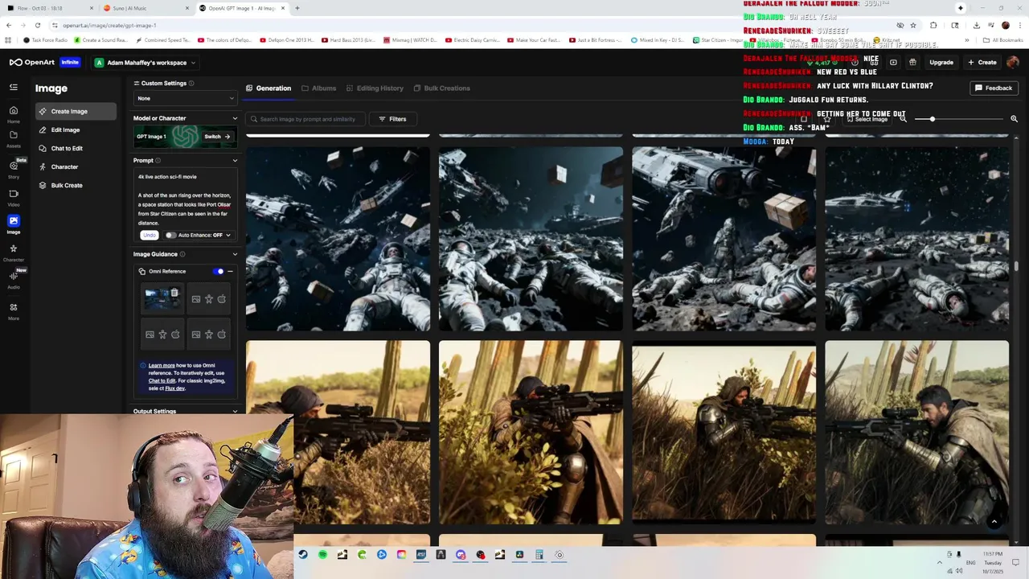Image resolution: width=1029 pixels, height=579 pixels.
Task: Collapse Omni Reference minus button
Action: (230, 272)
